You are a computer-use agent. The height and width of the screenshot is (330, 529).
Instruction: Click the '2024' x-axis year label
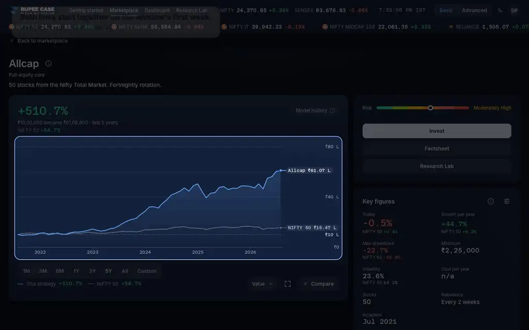[145, 252]
